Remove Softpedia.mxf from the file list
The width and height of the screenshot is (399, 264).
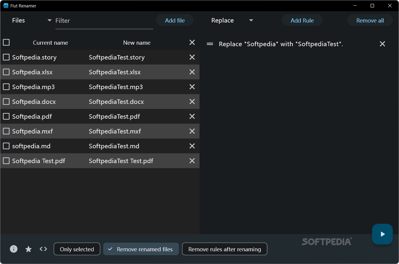tap(192, 131)
